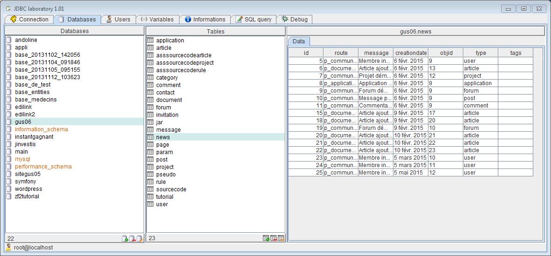The image size is (551, 256).
Task: Click the remove database icon
Action: pos(132,238)
